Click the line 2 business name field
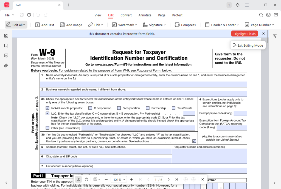 (x=143, y=94)
